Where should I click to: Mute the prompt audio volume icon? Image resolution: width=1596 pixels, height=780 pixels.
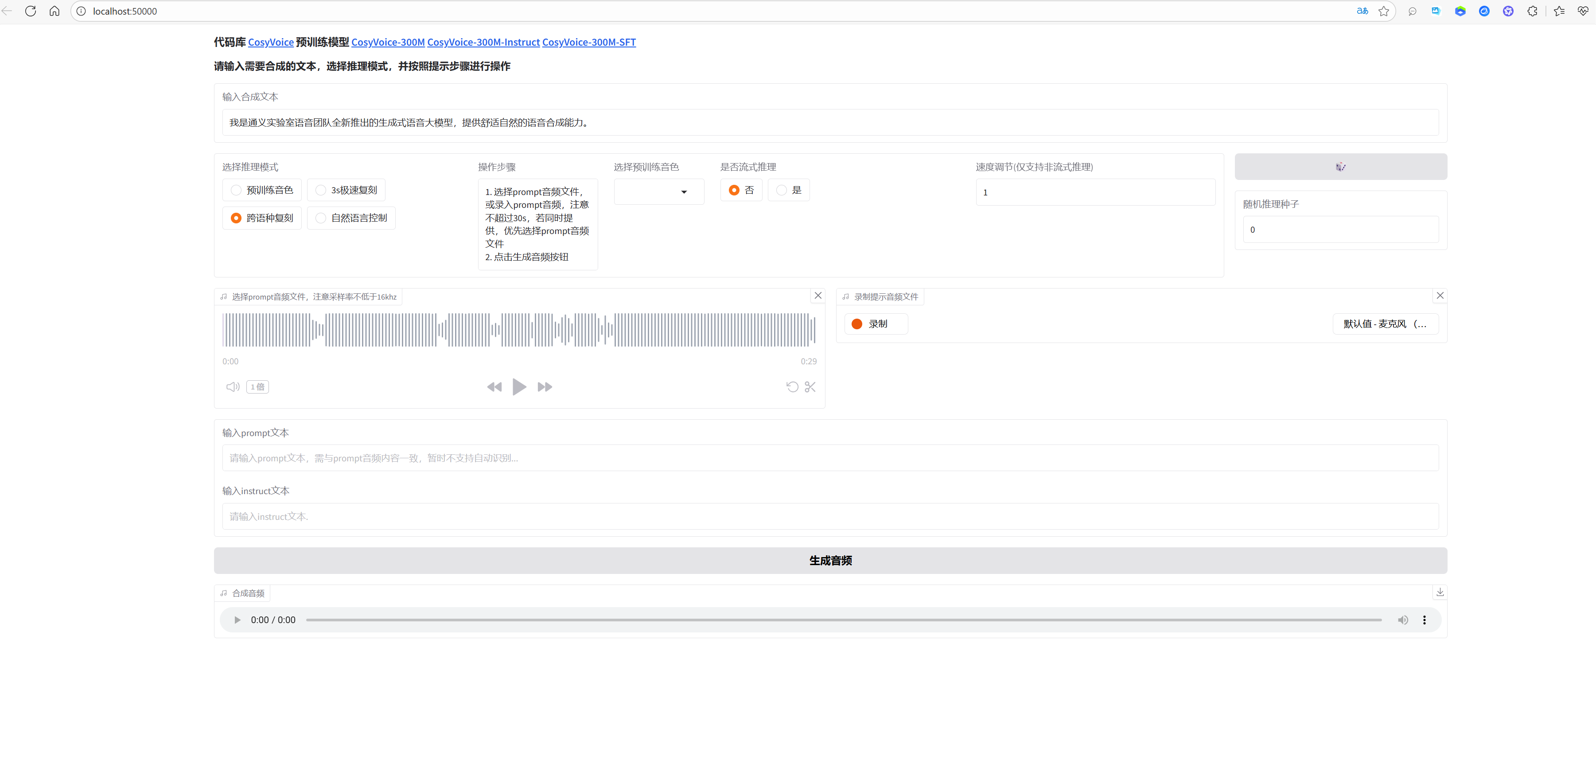tap(232, 386)
